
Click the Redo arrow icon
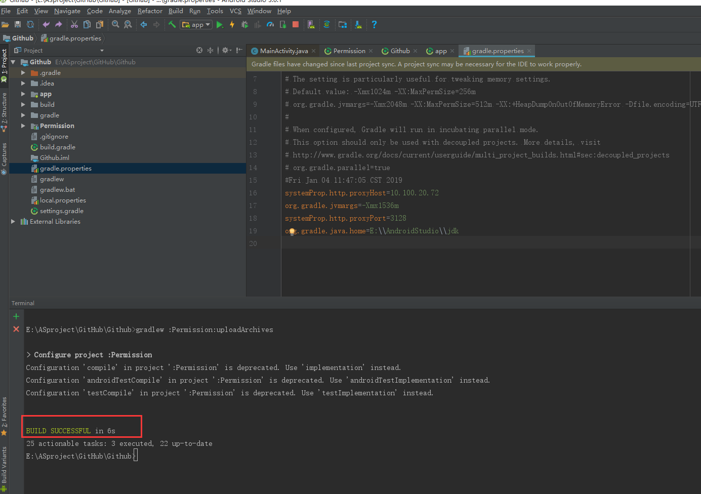pyautogui.click(x=59, y=24)
